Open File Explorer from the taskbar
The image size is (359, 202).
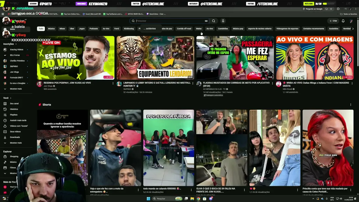point(192,199)
